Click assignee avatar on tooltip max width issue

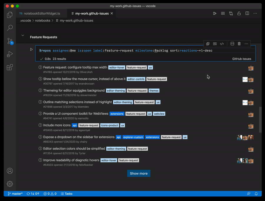pos(251,68)
